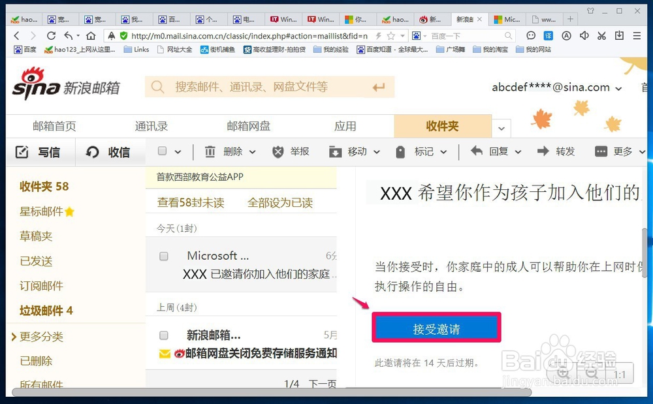The image size is (653, 404).
Task: Click 查看58封未读 link
Action: click(x=191, y=202)
